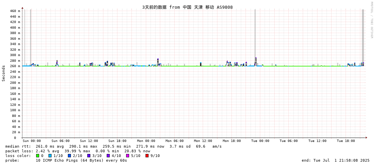Click the 'Mon 12:00' time axis label

[x=203, y=141]
